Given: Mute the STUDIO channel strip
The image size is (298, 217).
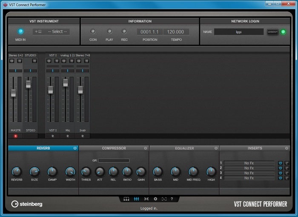Looking at the screenshot, I should pyautogui.click(x=34, y=61).
